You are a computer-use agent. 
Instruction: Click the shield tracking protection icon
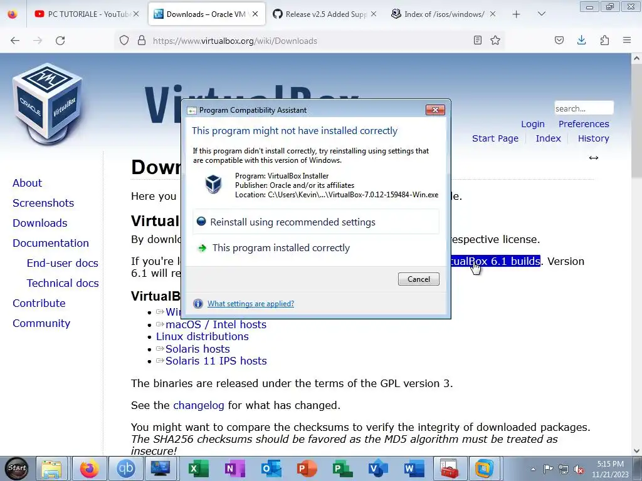coord(124,41)
